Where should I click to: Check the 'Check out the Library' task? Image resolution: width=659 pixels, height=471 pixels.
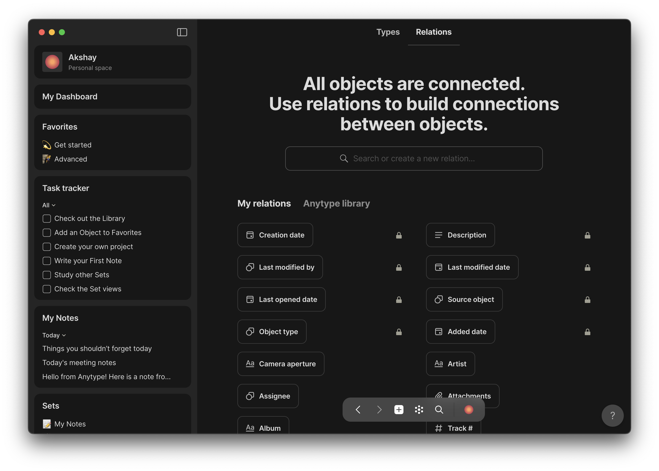pyautogui.click(x=47, y=218)
